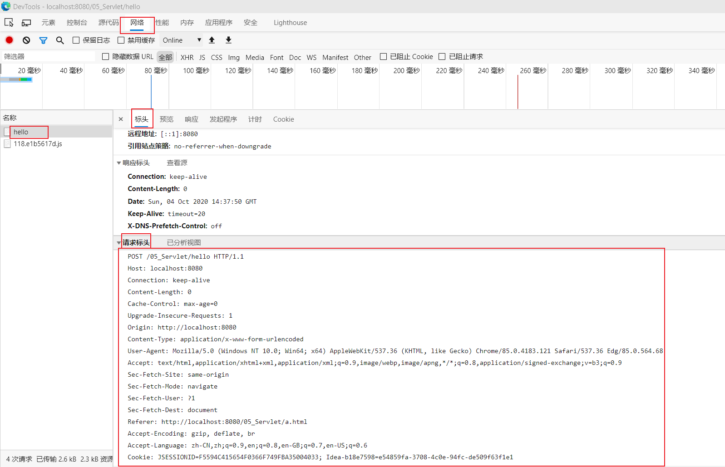Open the 安全 panel tab
The height and width of the screenshot is (467, 725).
[251, 22]
